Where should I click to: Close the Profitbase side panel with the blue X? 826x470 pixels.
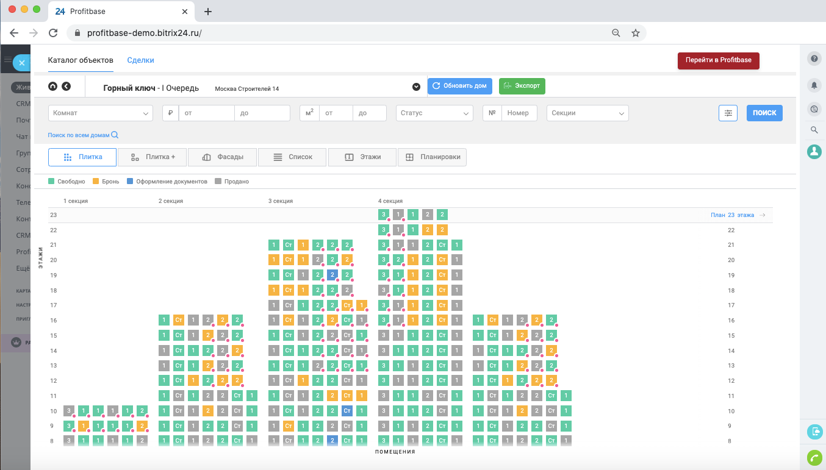pyautogui.click(x=21, y=62)
